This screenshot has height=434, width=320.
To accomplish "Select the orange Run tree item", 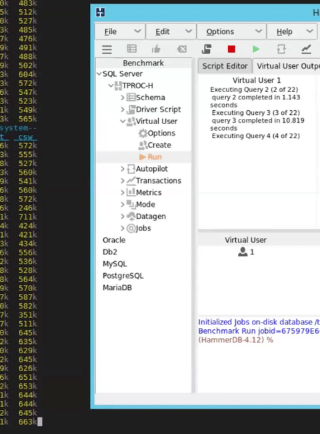I will click(x=150, y=157).
